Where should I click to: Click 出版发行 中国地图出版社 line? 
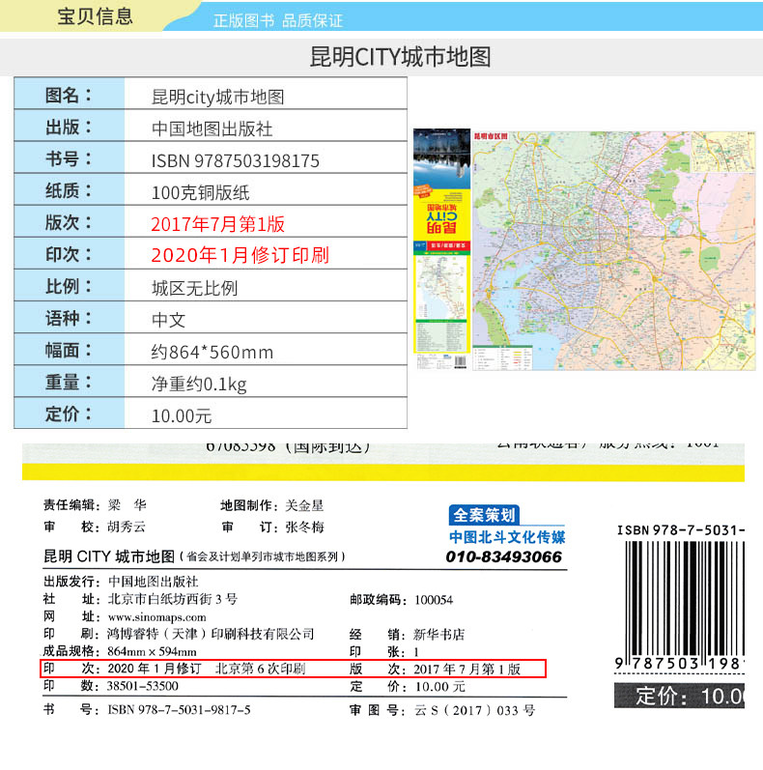coord(121,582)
